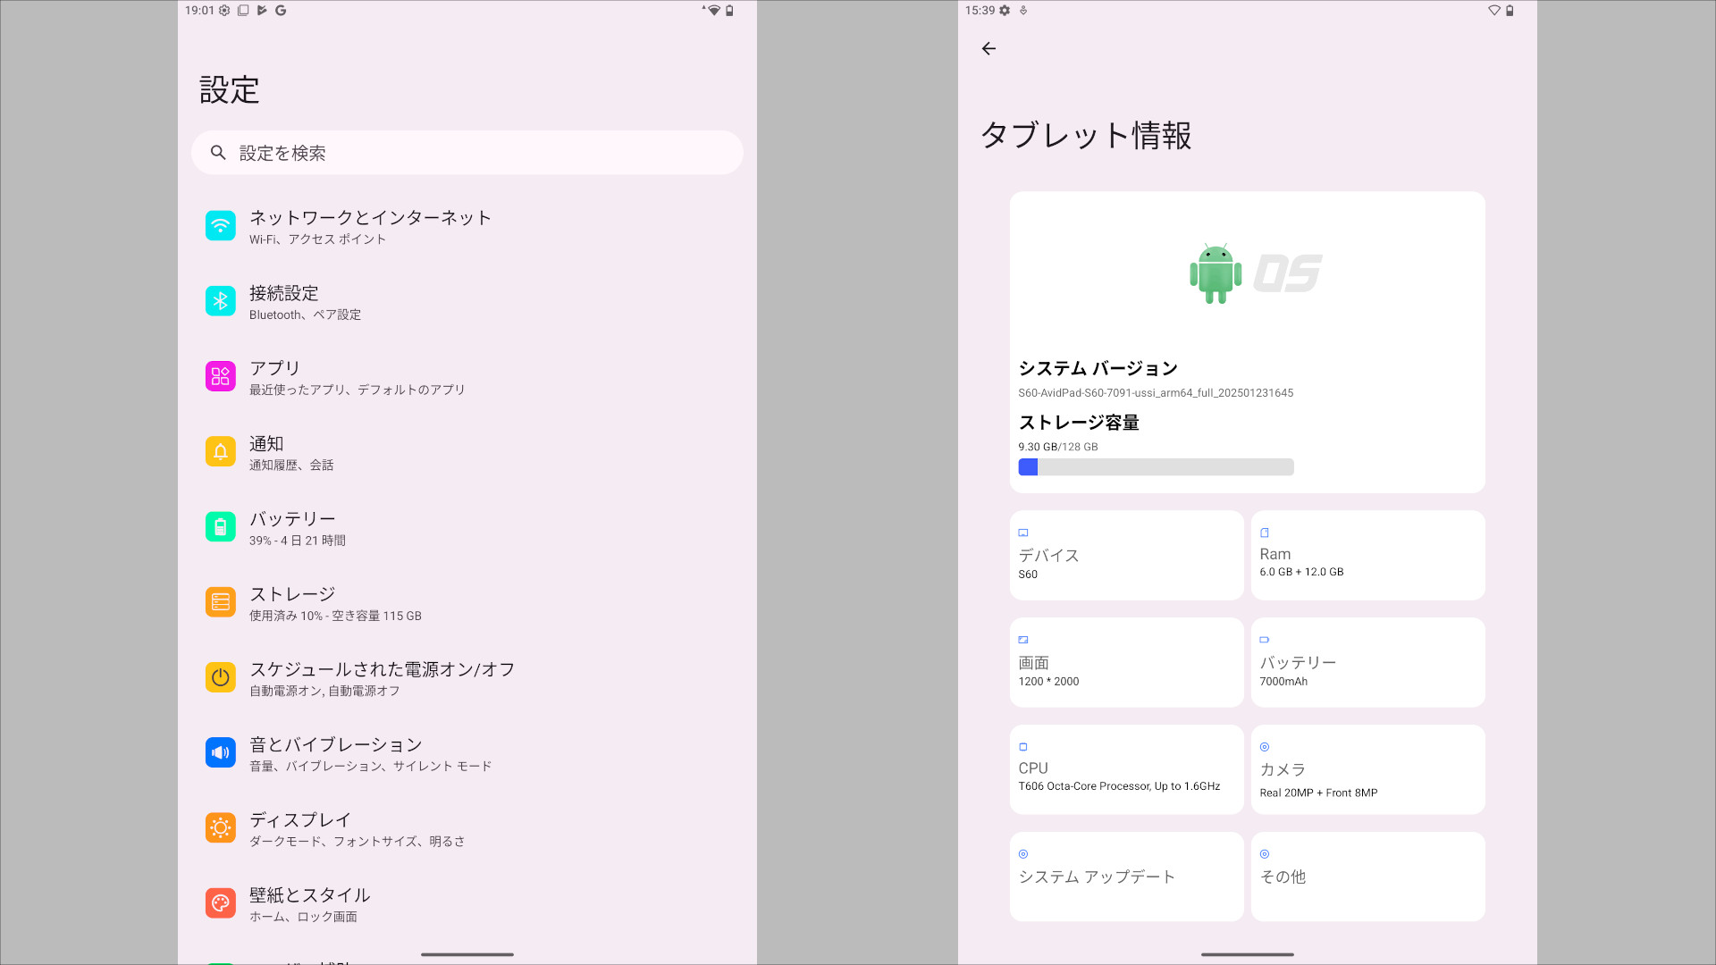1716x965 pixels.
Task: Tap the Ram info card
Action: (x=1367, y=555)
